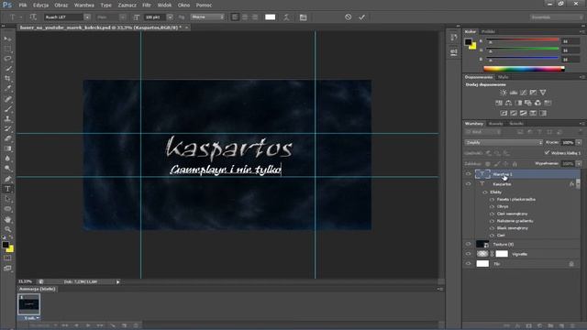Select the Brush tool
This screenshot has width=587, height=330.
click(7, 109)
